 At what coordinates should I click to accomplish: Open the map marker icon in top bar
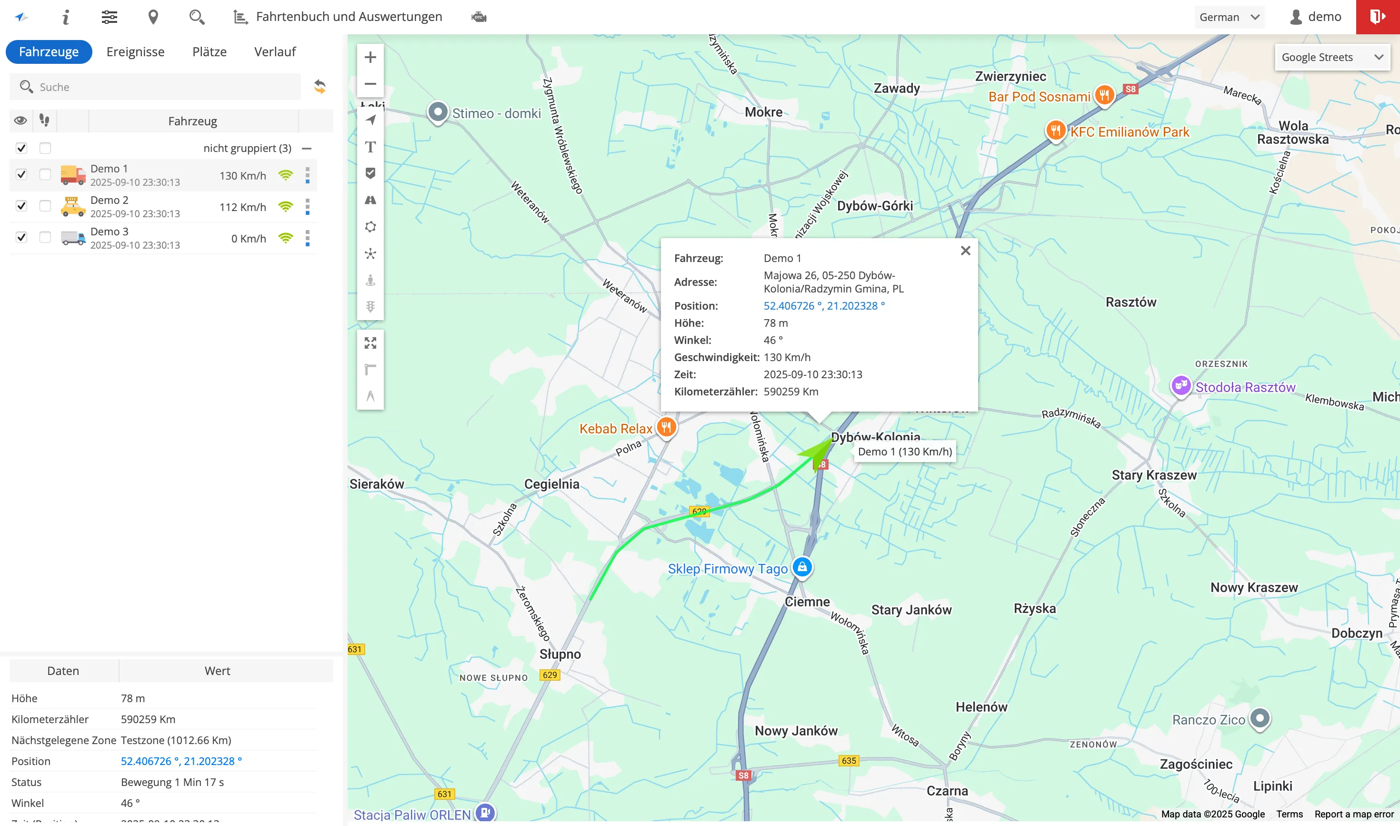(153, 17)
